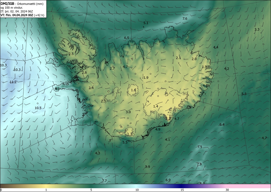This screenshot has height=192, width=271.
Task: Click the 1.3 value on the southeast coast
Action: coord(168,119)
